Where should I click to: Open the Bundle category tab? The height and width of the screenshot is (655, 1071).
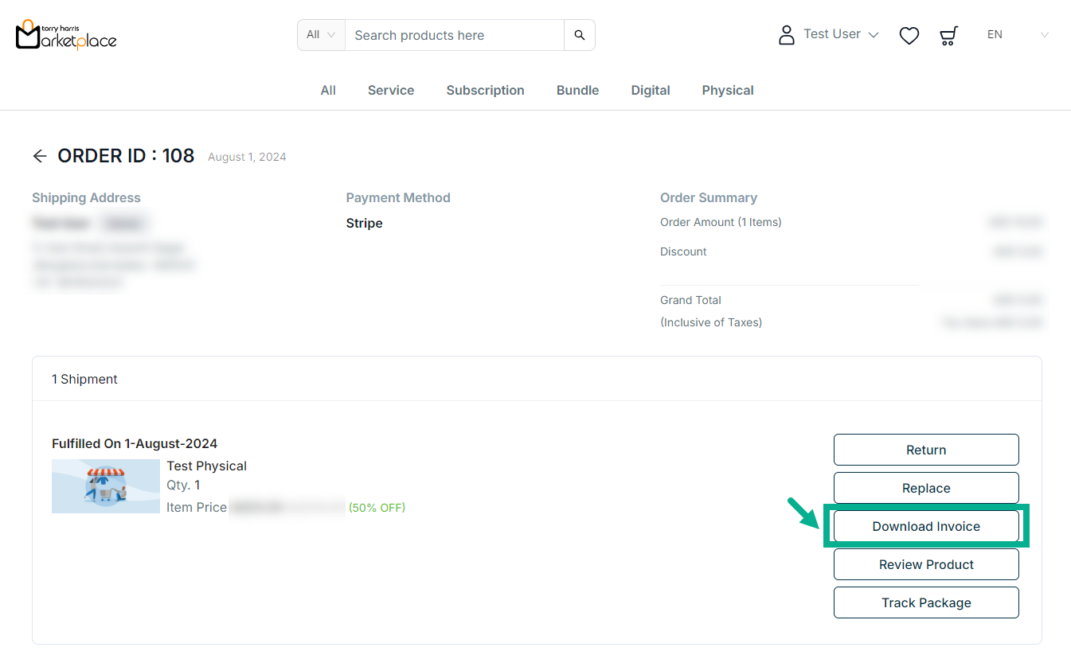pos(577,90)
